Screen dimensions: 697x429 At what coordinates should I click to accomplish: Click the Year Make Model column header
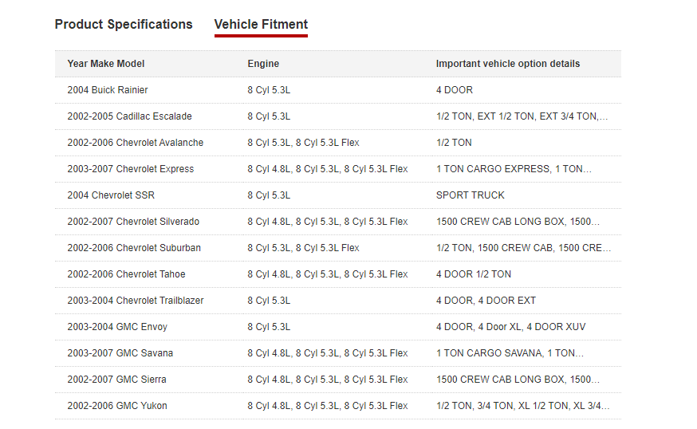[x=106, y=64]
